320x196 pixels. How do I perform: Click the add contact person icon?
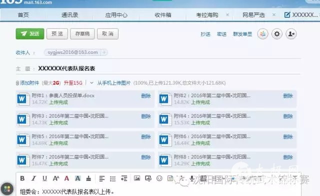click(x=291, y=34)
